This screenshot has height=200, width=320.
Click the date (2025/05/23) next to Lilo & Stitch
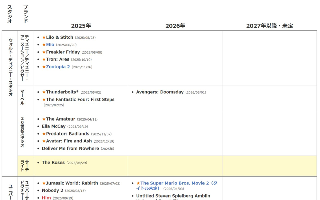(85, 38)
